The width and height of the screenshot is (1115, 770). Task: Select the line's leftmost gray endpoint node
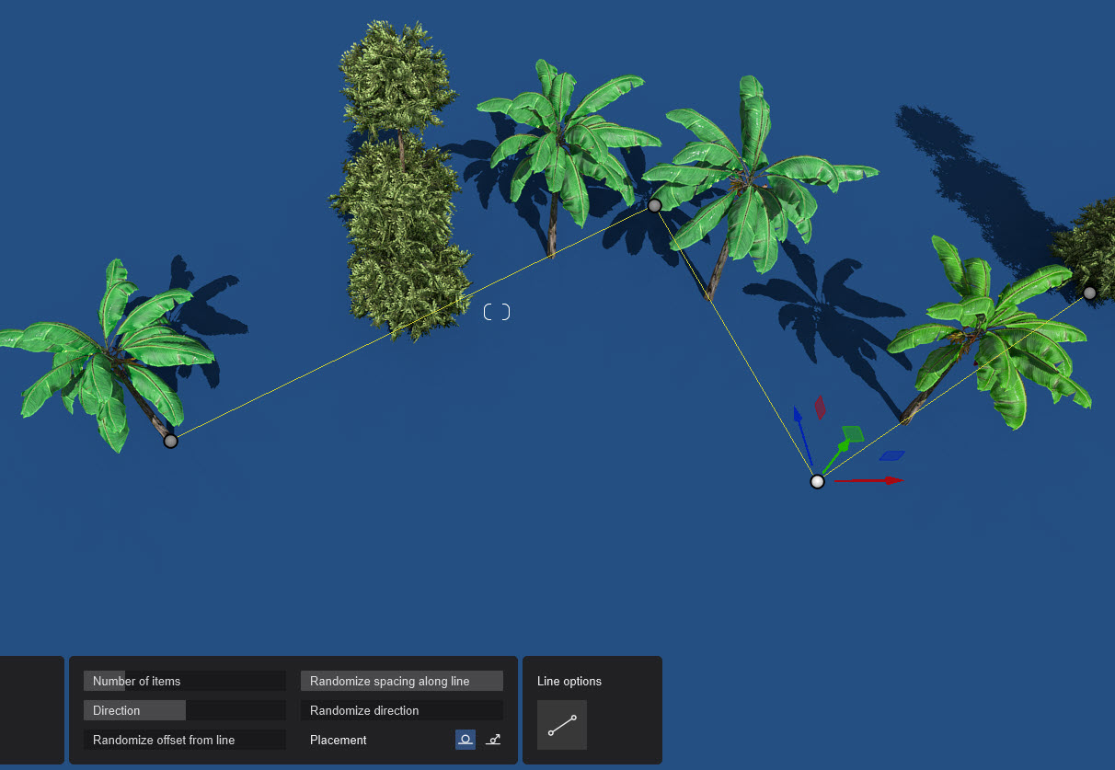(x=170, y=442)
